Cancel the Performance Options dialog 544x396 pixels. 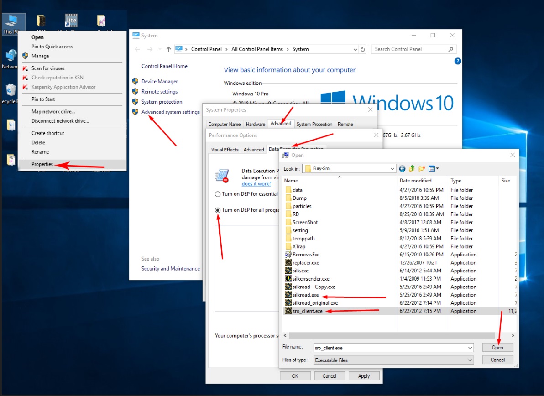pos(329,376)
